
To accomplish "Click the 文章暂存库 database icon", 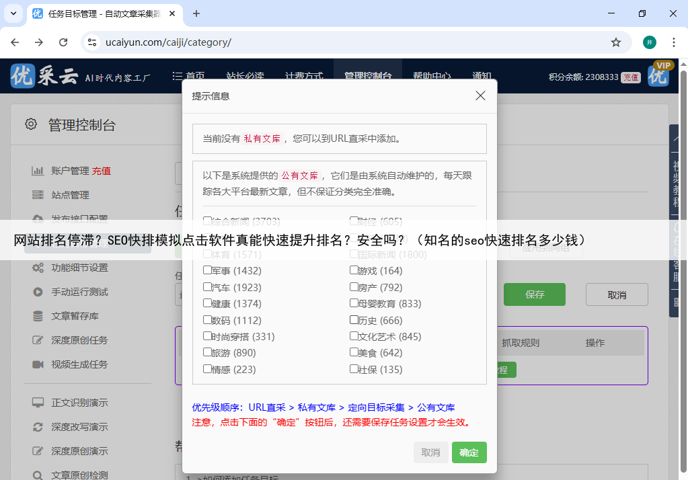I will pyautogui.click(x=38, y=316).
